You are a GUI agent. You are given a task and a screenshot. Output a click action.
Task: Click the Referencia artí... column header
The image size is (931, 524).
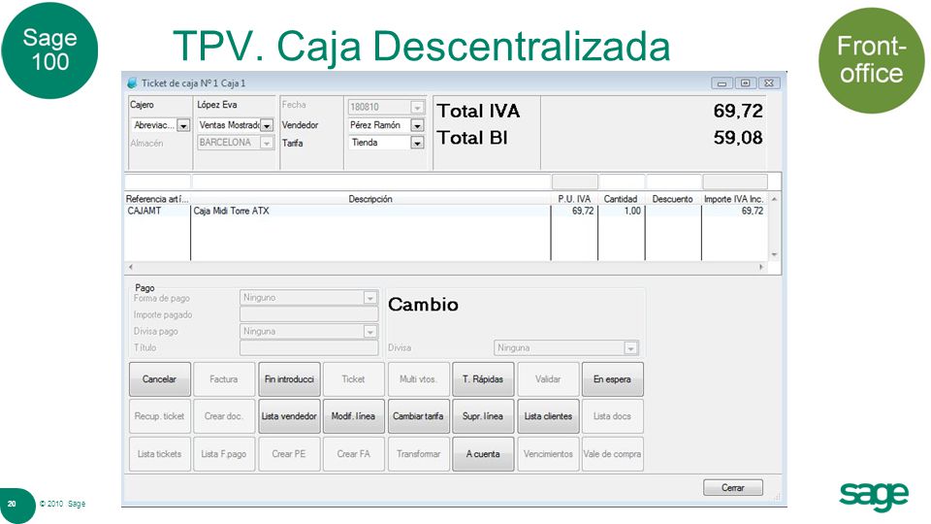pos(157,199)
